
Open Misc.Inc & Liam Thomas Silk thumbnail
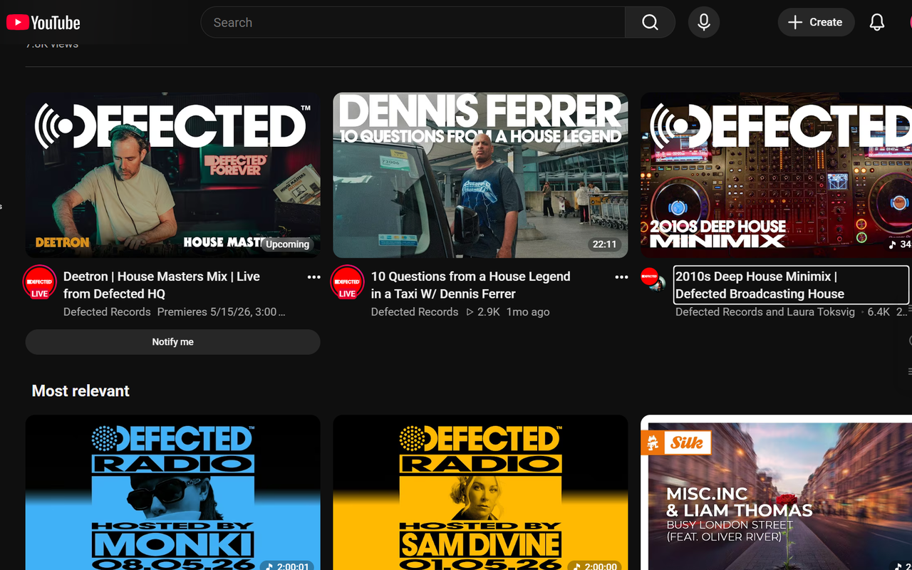776,493
